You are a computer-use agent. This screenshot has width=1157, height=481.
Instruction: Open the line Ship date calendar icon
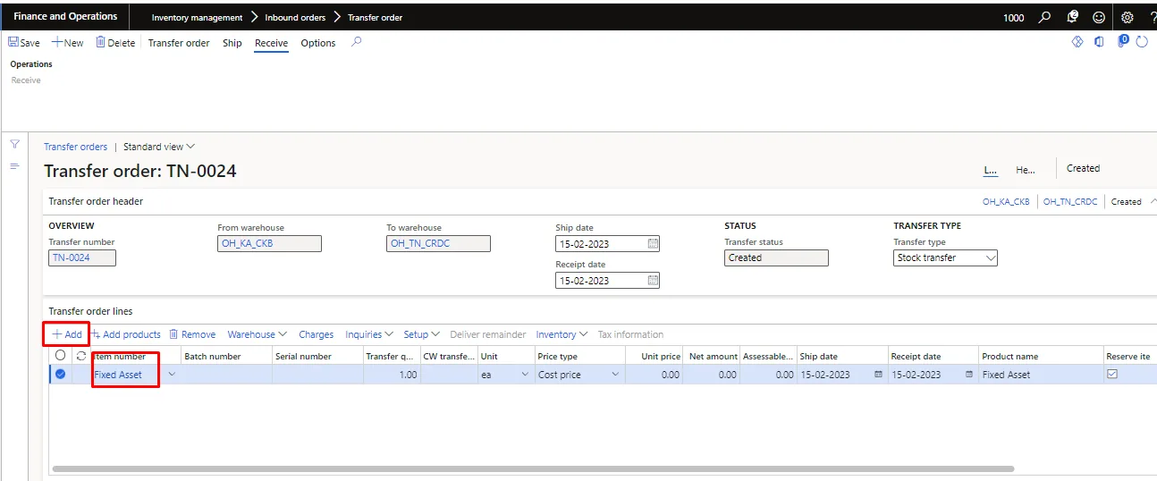878,375
